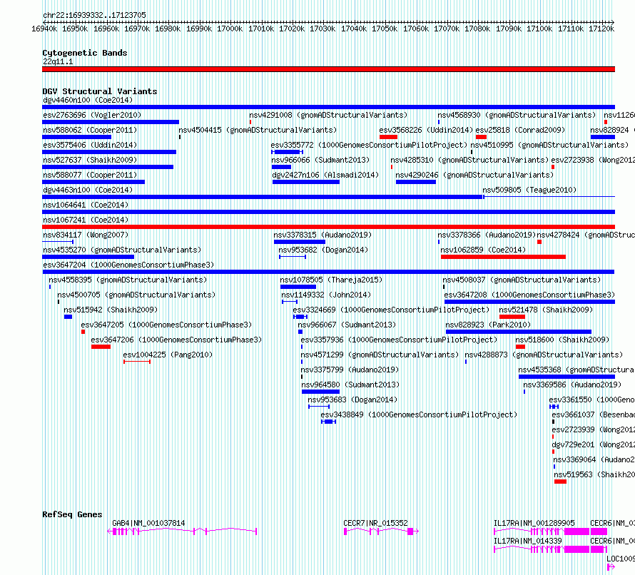Screen dimensions: 635x575
Task: Open IL17RA NM_001289905 gene label
Action: (534, 523)
